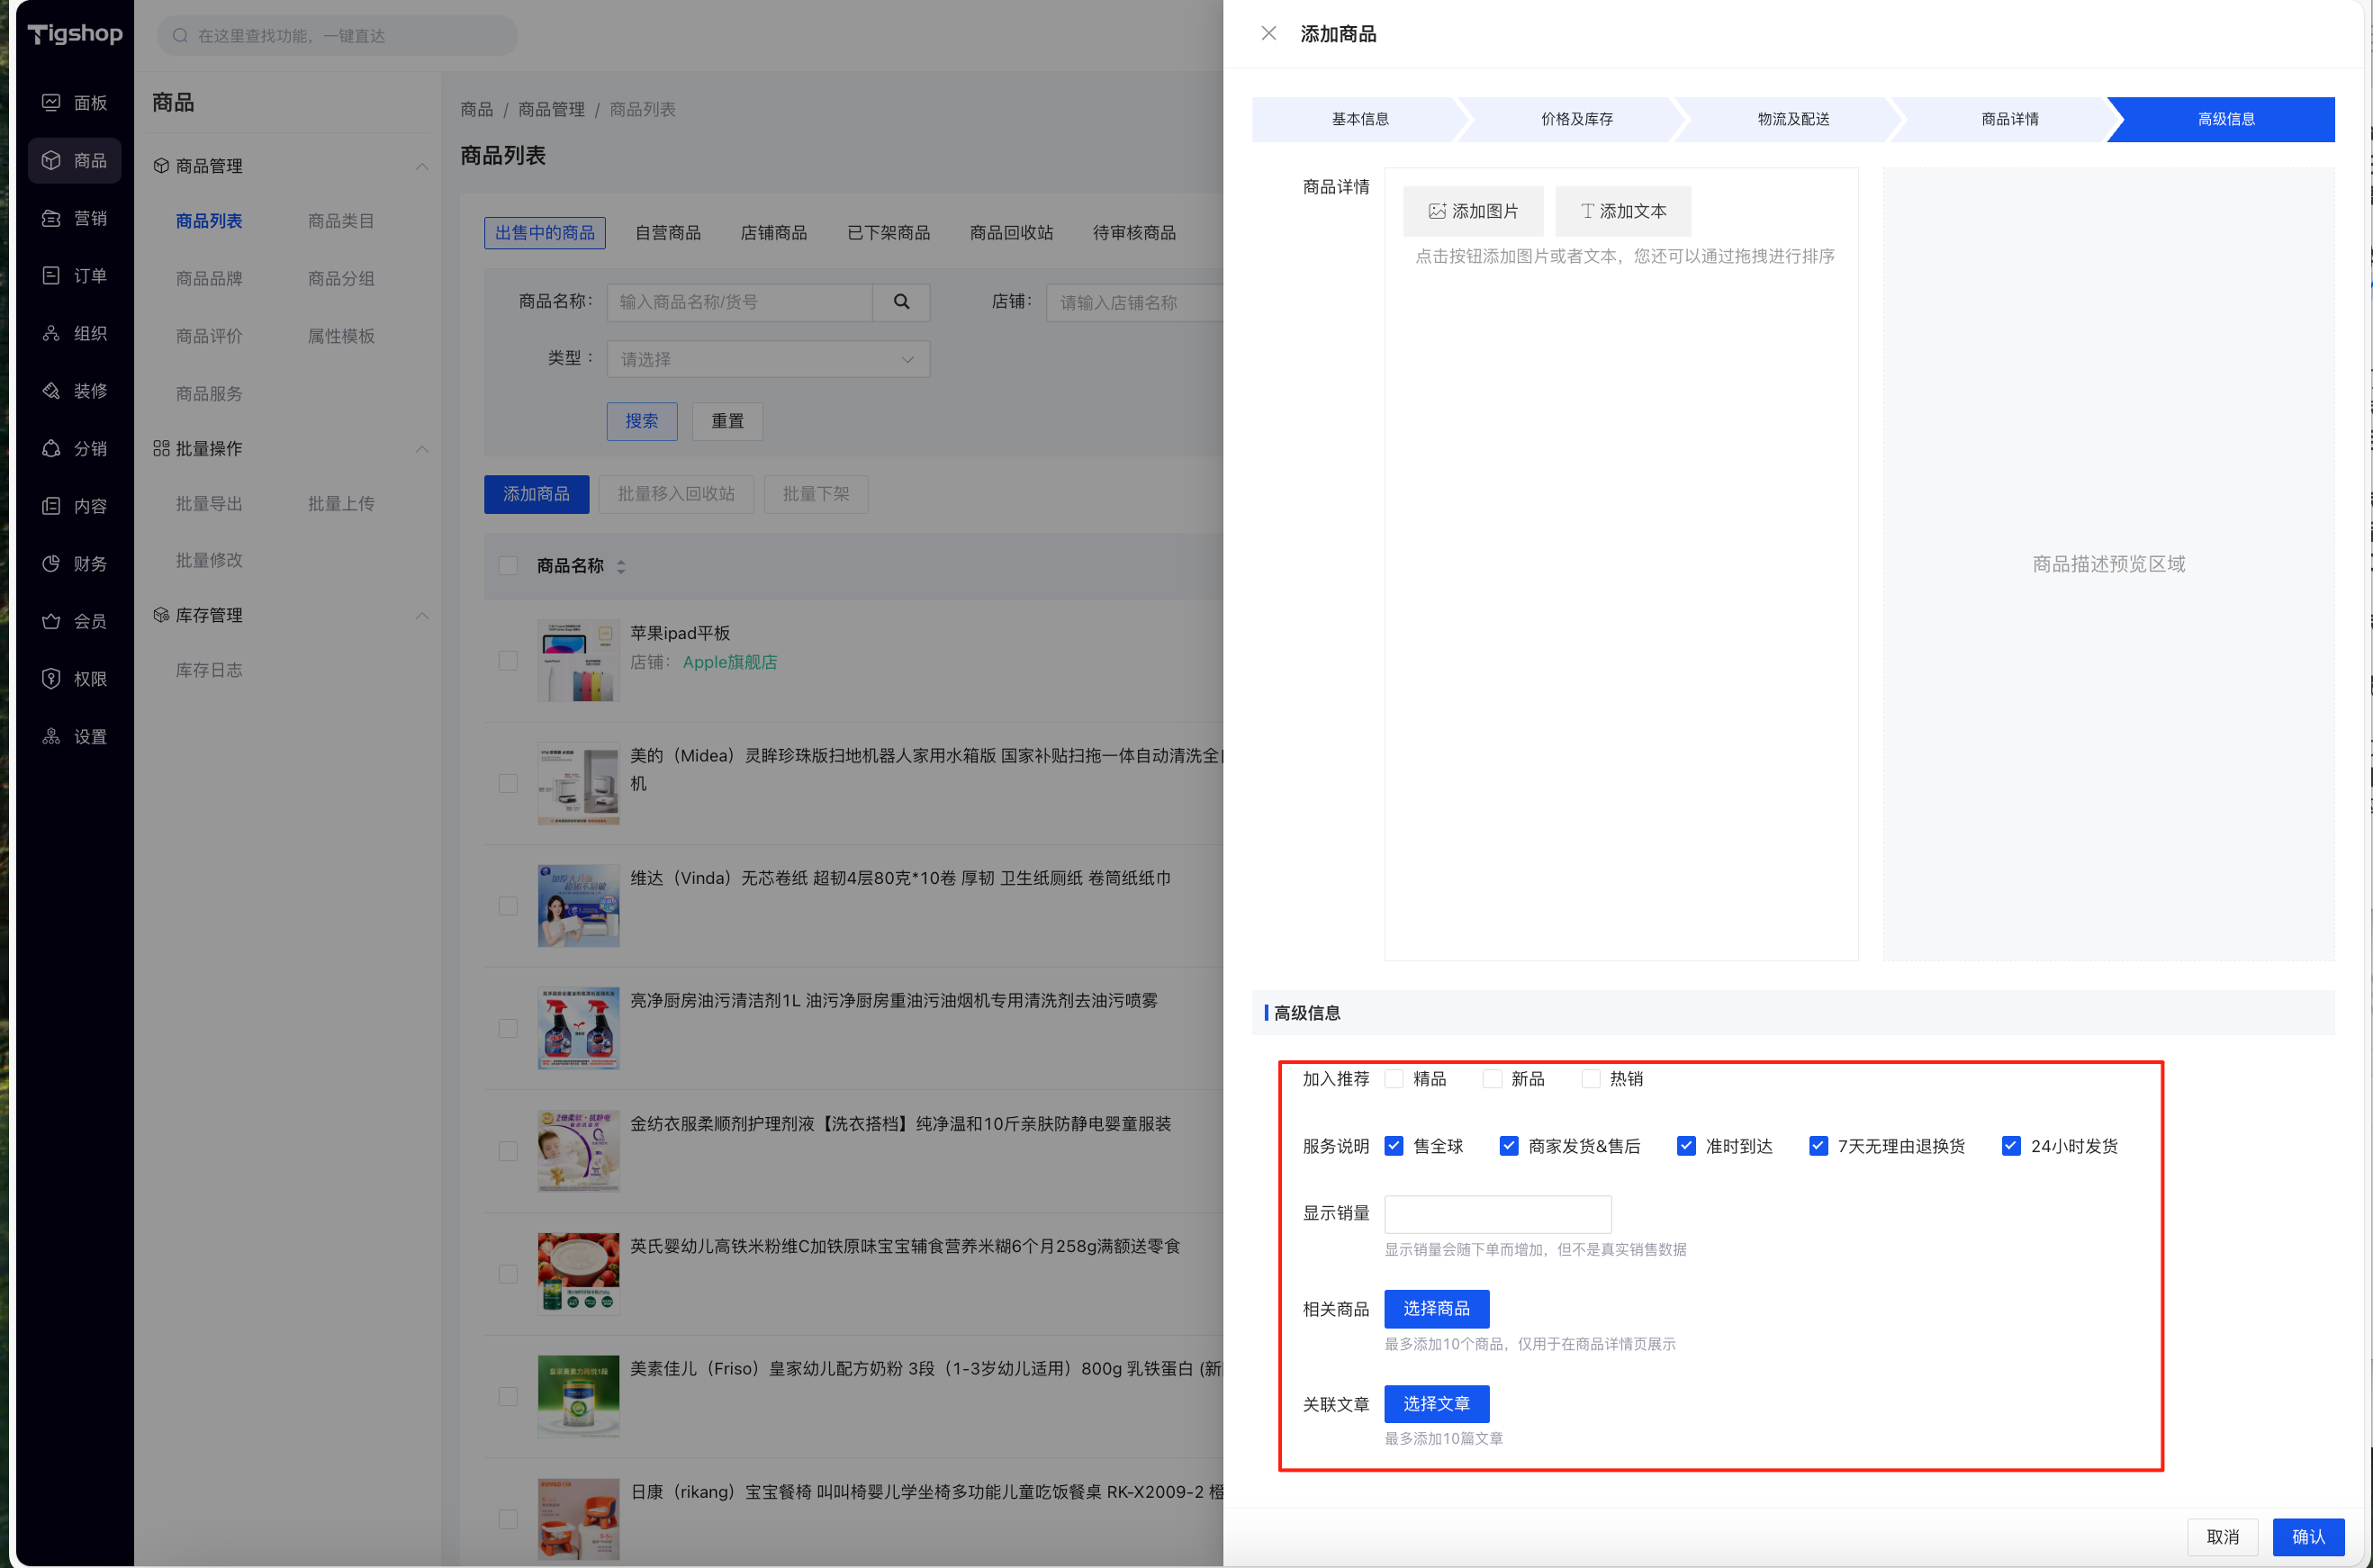Check the 精品 recommendation checkbox

1394,1079
